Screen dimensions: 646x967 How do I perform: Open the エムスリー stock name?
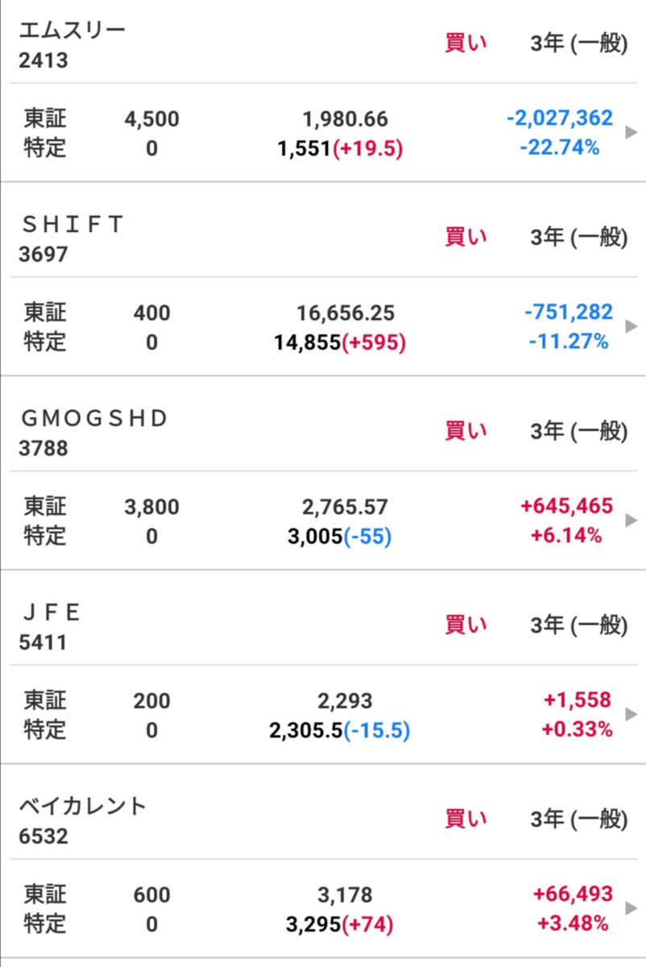[x=72, y=31]
